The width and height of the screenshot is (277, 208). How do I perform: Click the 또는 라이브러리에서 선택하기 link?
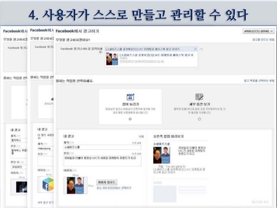(114, 188)
